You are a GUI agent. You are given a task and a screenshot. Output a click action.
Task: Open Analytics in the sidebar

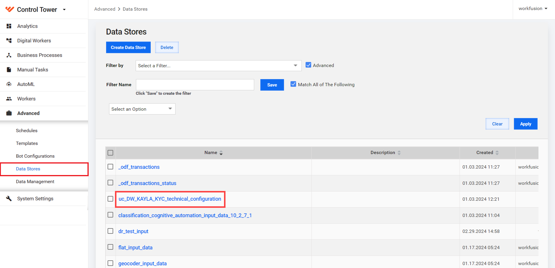tap(27, 26)
